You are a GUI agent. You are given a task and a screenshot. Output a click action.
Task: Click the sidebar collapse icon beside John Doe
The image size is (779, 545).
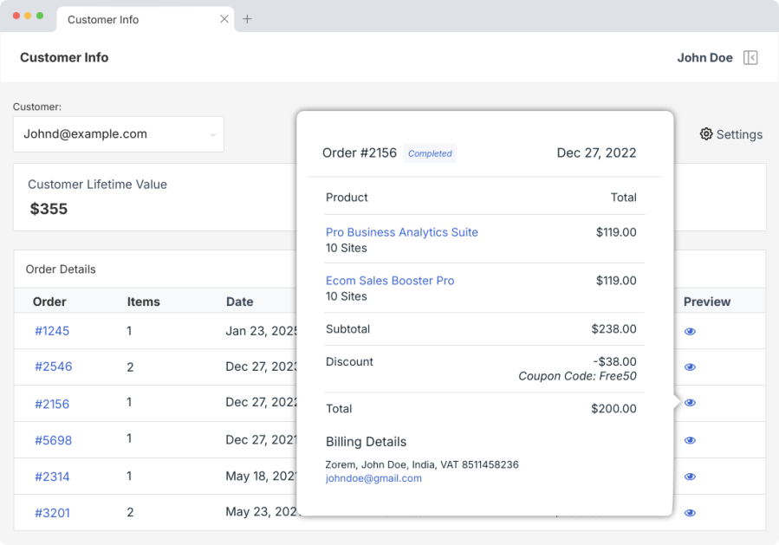[750, 58]
